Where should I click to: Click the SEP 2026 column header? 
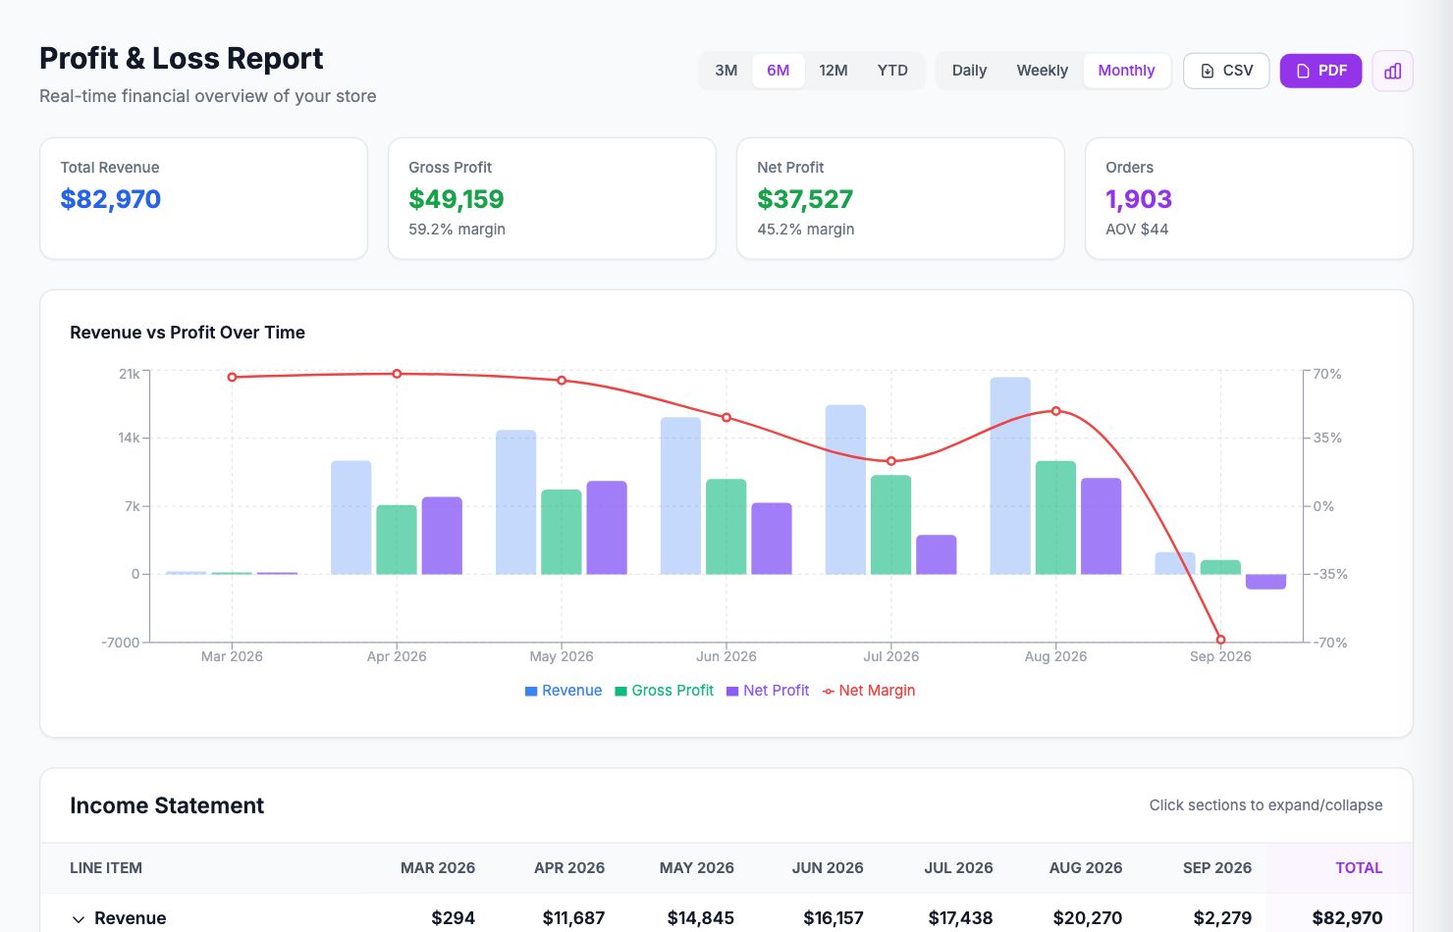pyautogui.click(x=1217, y=868)
